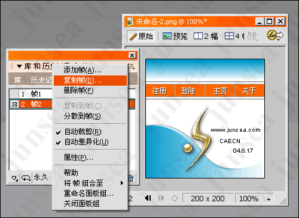Switch to the 2 幅 view tab
Screen dimensions: 299x218
pos(206,36)
